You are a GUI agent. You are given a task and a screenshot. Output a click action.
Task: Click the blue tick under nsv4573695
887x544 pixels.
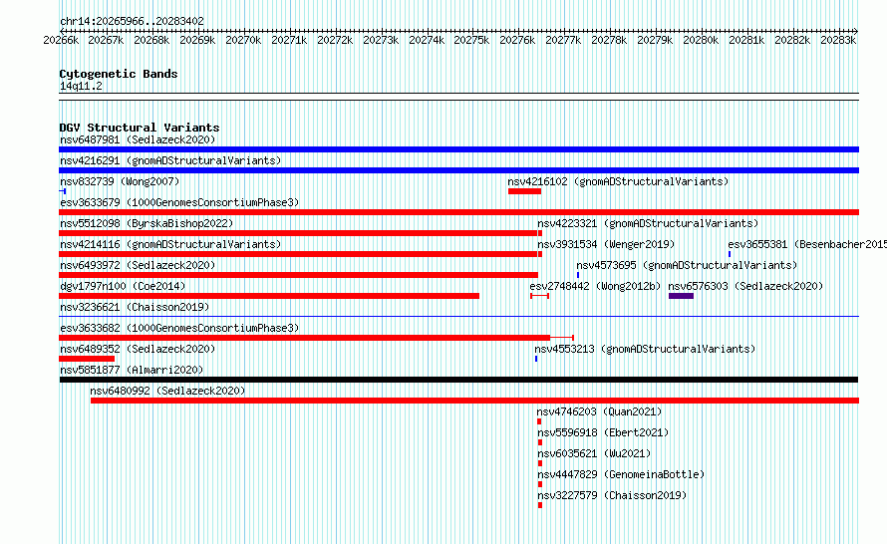click(578, 275)
